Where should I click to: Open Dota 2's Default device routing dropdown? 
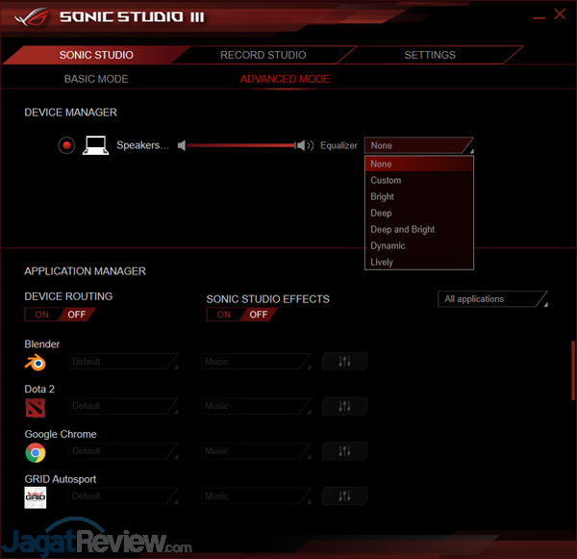click(123, 406)
